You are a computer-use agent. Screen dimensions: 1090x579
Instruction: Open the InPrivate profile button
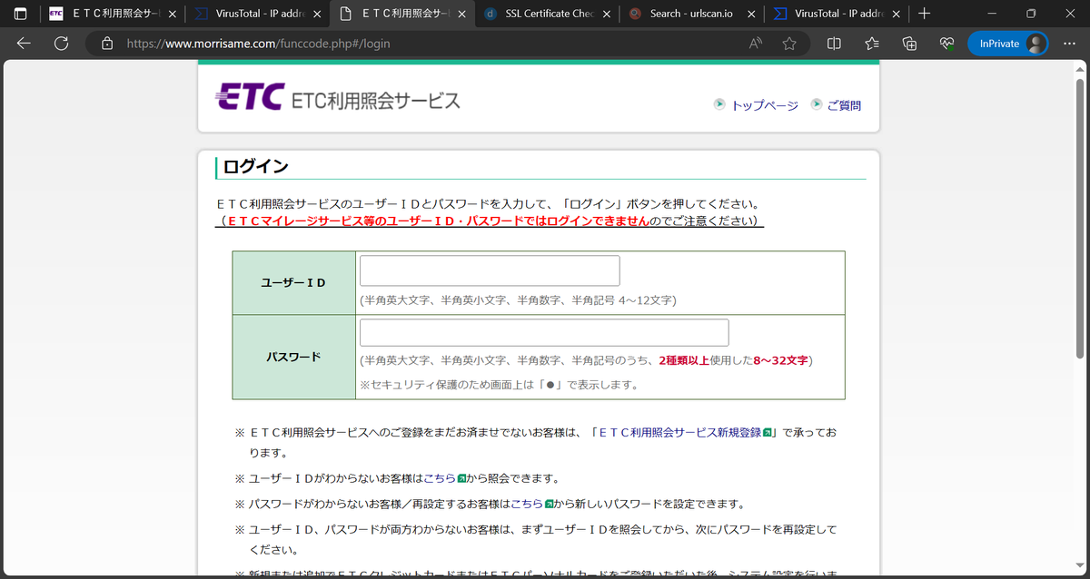[x=1007, y=44]
